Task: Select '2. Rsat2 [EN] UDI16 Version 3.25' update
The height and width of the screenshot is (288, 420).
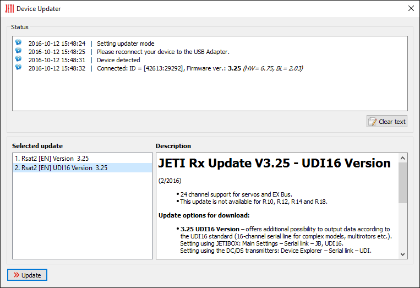Action: [83, 168]
